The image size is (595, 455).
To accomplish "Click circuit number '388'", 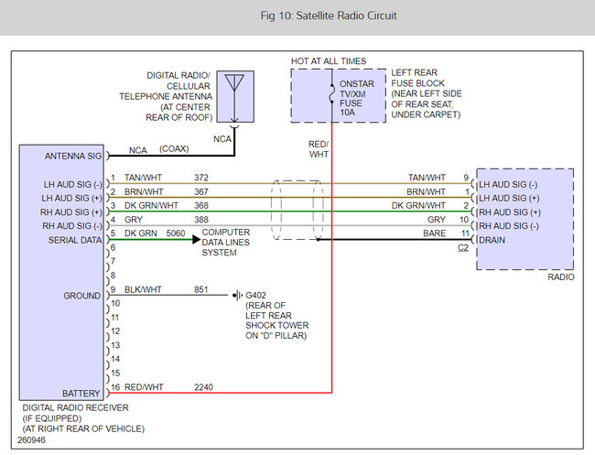I will tap(201, 220).
